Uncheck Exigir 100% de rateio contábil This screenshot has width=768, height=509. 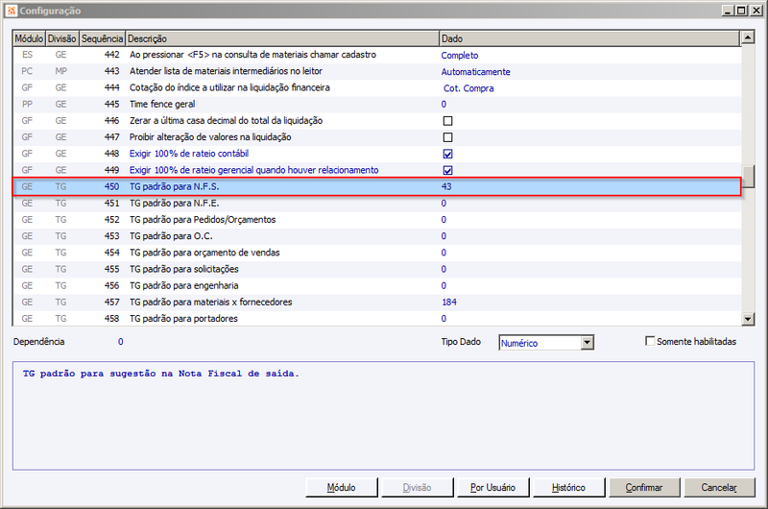click(447, 154)
